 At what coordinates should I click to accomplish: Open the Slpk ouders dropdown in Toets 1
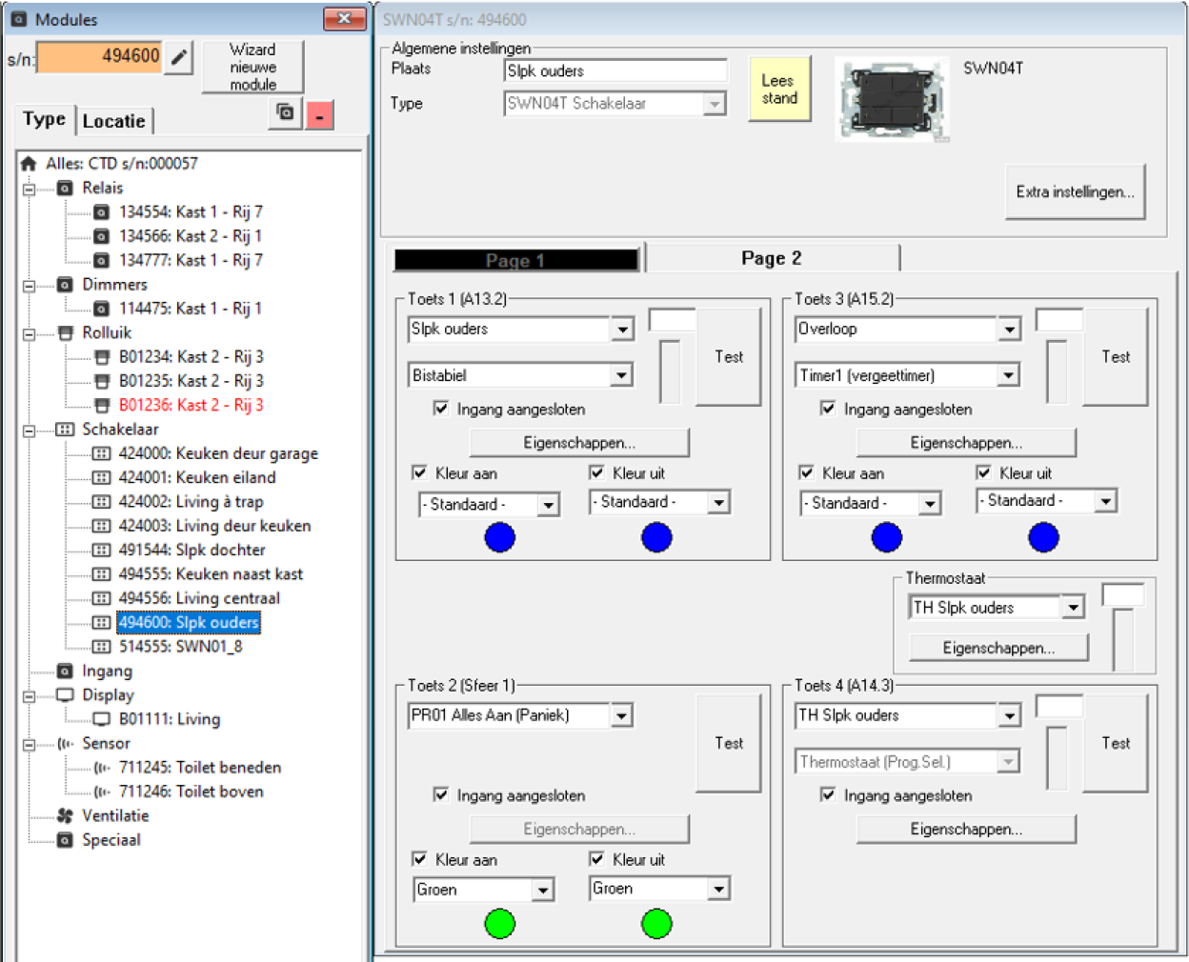click(622, 330)
